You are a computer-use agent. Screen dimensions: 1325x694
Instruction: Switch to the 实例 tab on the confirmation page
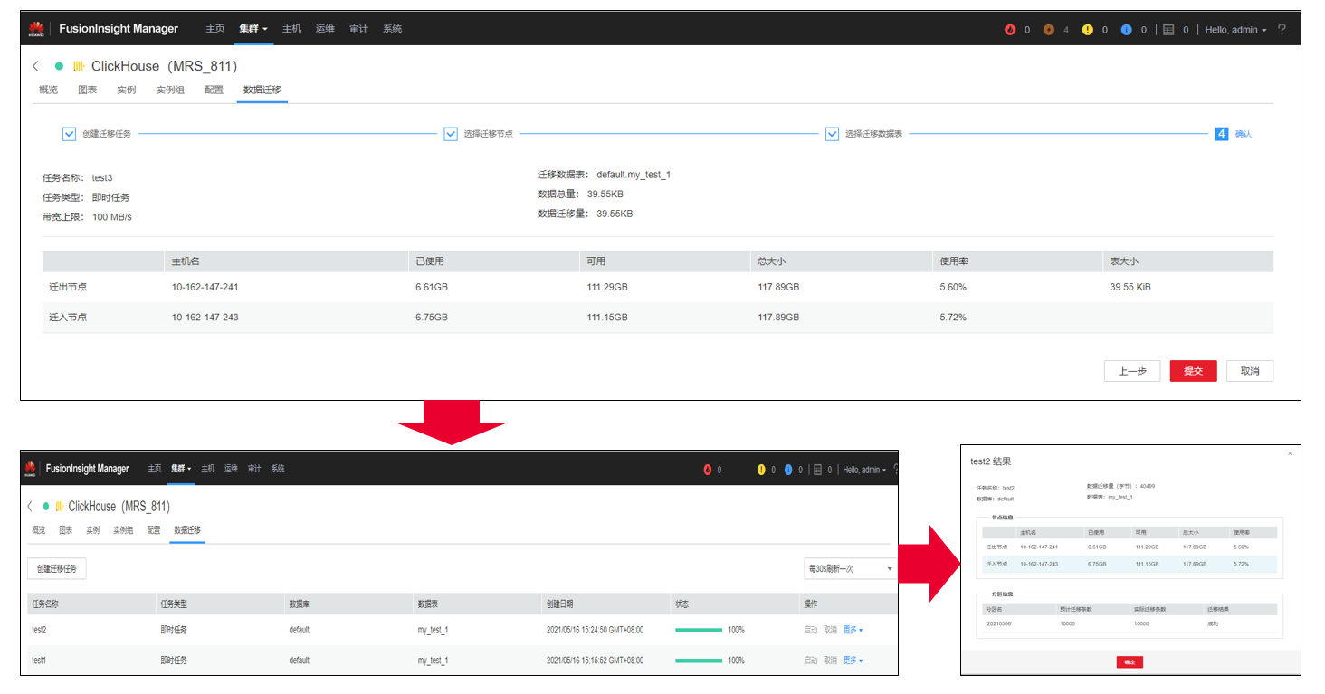[x=126, y=90]
